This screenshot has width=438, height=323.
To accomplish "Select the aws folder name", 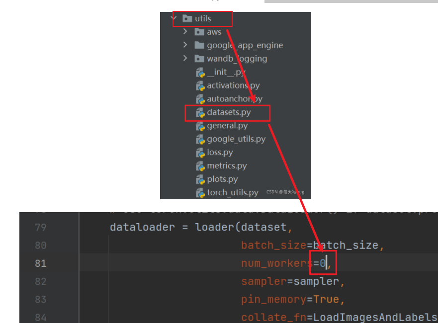I will pos(214,32).
